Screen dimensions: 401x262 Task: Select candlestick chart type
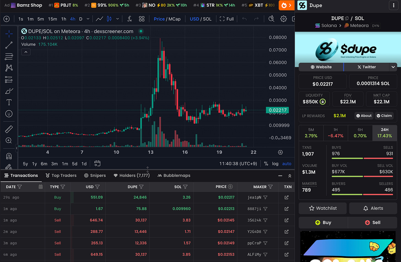coord(109,19)
